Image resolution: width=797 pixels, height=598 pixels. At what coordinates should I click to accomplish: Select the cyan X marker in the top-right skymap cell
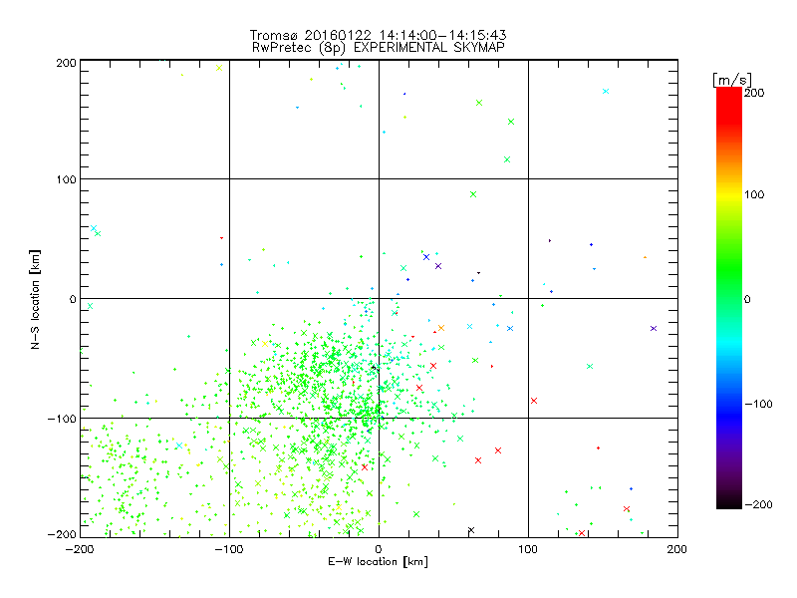[x=606, y=92]
